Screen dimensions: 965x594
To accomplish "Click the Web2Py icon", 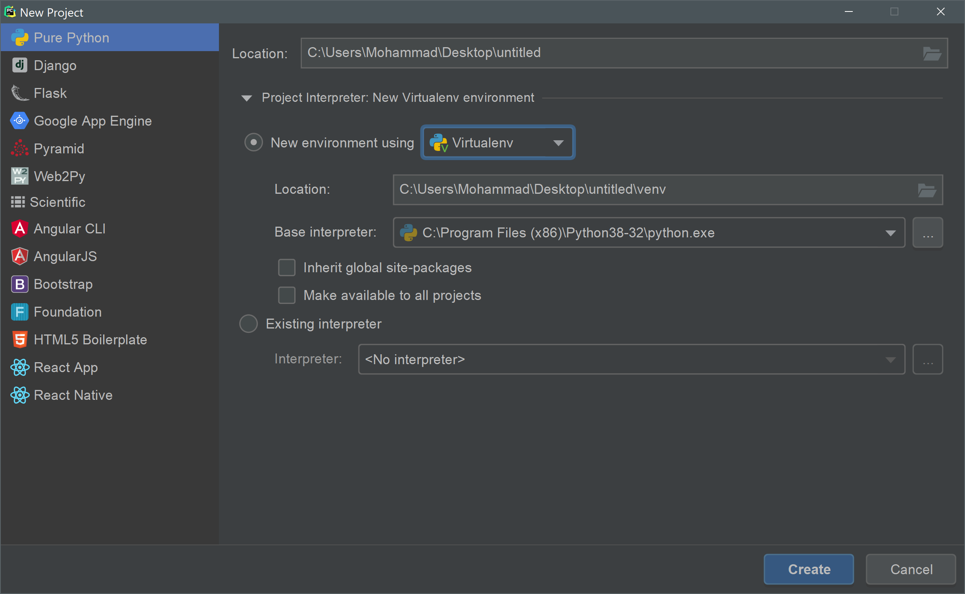I will (x=19, y=176).
